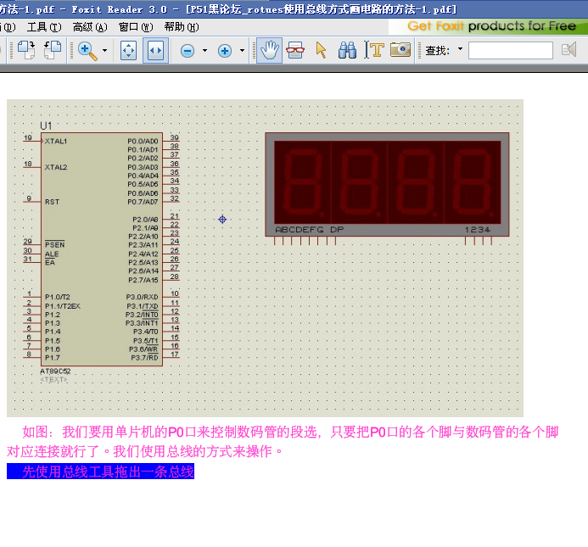
Task: Click the U1 component label
Action: point(46,126)
